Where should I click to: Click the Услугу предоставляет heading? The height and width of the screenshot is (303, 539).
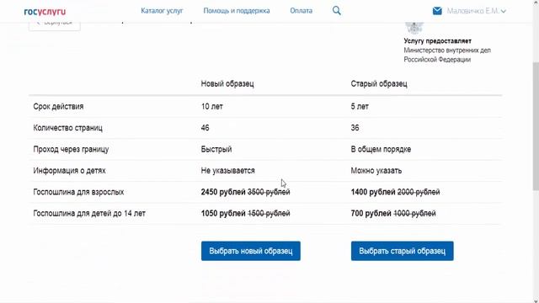click(x=437, y=41)
